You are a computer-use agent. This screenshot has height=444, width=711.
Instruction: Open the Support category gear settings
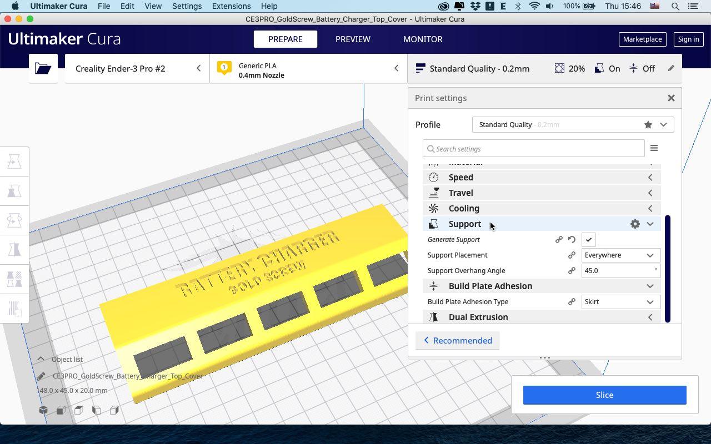tap(635, 224)
